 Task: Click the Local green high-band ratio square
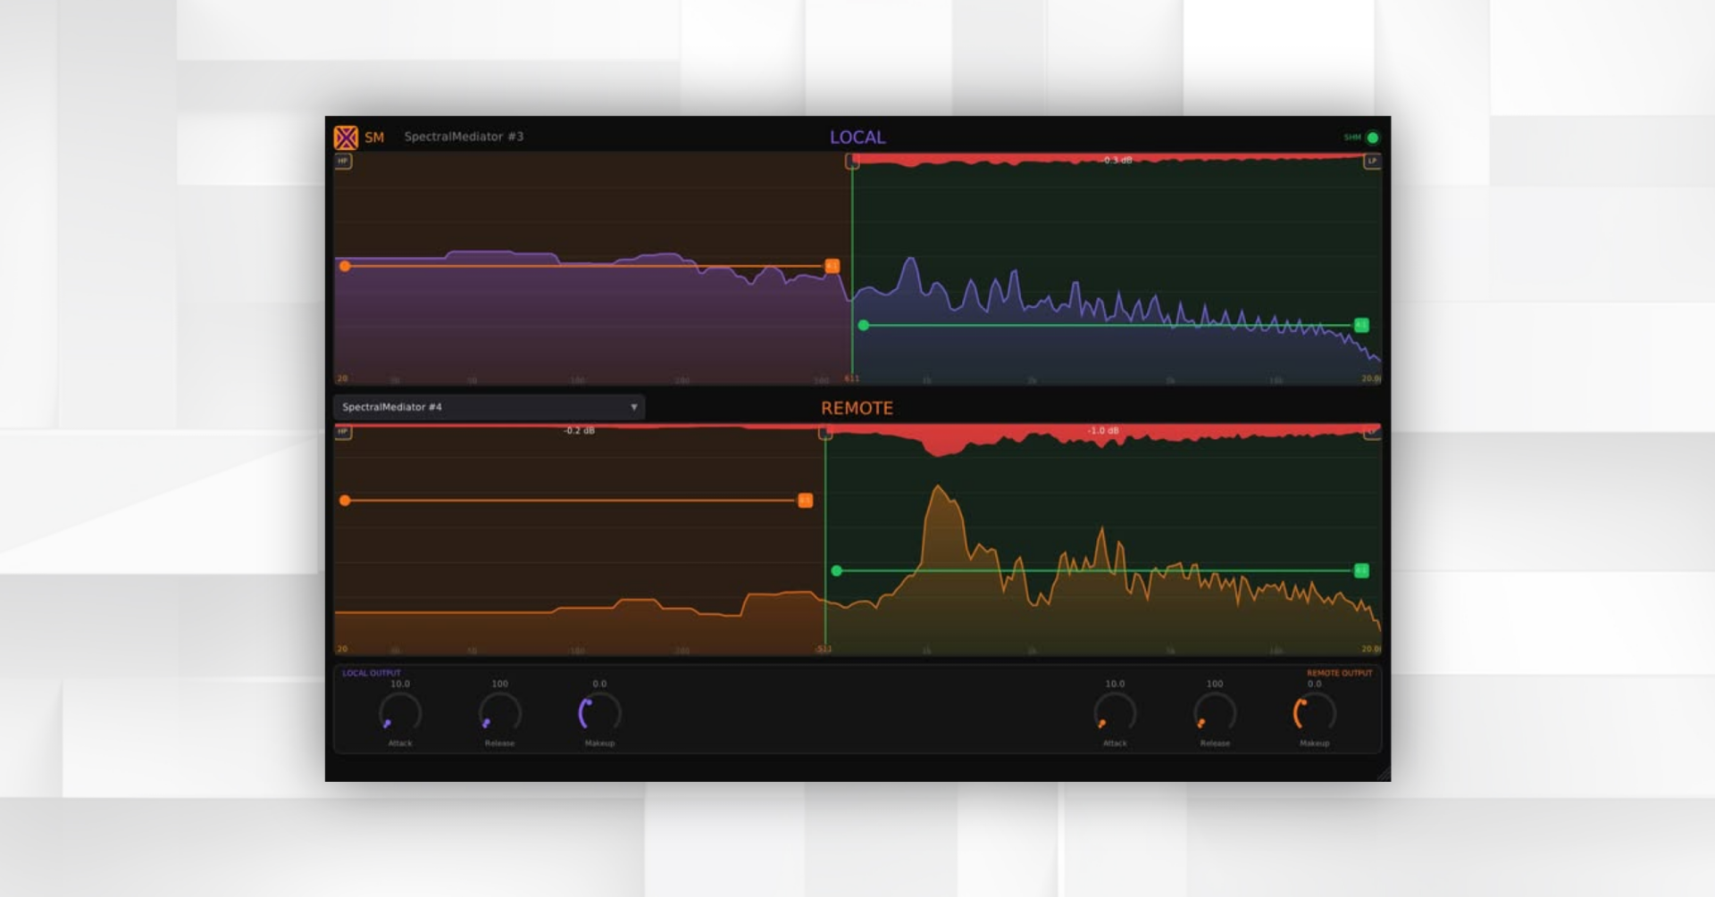[x=1361, y=326]
